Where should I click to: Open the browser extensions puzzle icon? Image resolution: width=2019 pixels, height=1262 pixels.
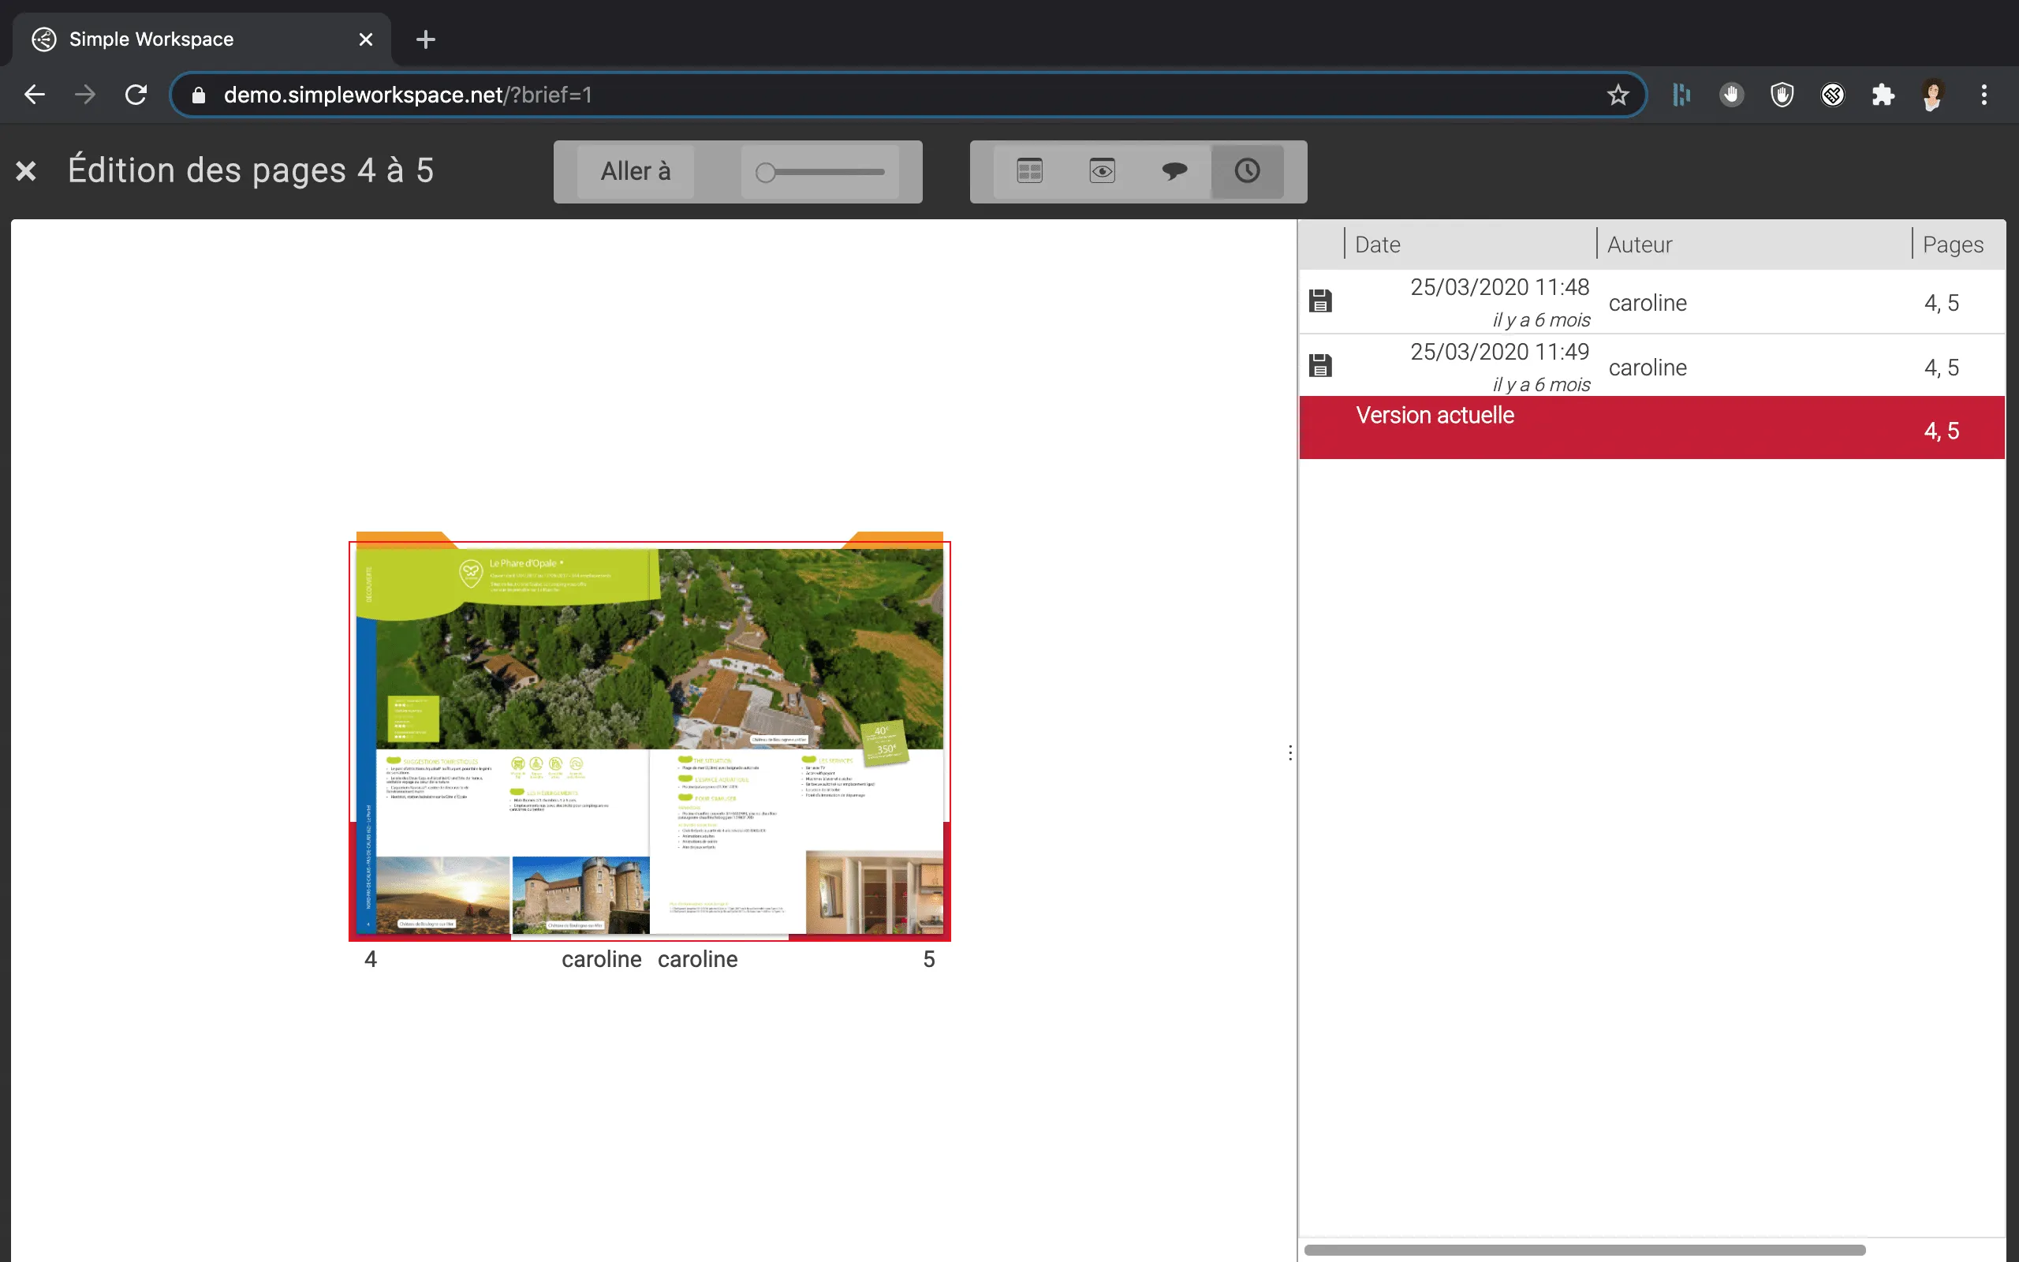point(1883,95)
